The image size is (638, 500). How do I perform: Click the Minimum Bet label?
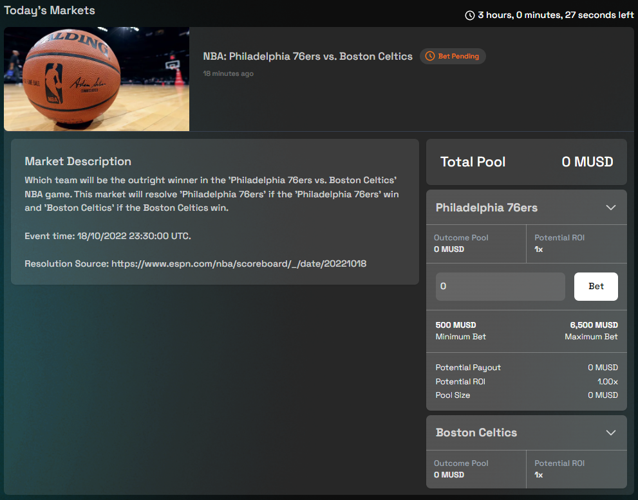coord(460,337)
